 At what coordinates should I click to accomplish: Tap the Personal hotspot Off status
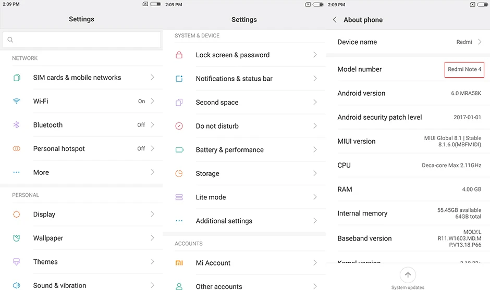click(x=141, y=148)
